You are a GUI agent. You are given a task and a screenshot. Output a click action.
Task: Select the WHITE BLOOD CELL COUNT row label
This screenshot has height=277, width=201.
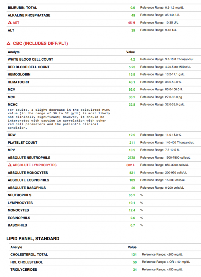point(30,60)
